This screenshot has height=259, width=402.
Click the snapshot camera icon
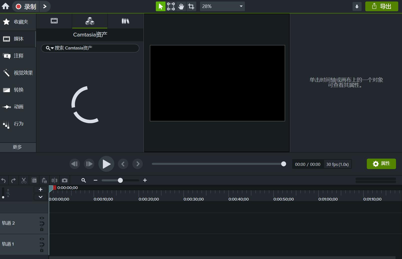coord(65,180)
